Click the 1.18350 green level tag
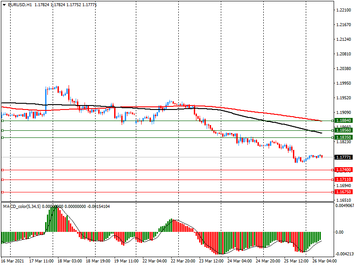 click(343, 138)
